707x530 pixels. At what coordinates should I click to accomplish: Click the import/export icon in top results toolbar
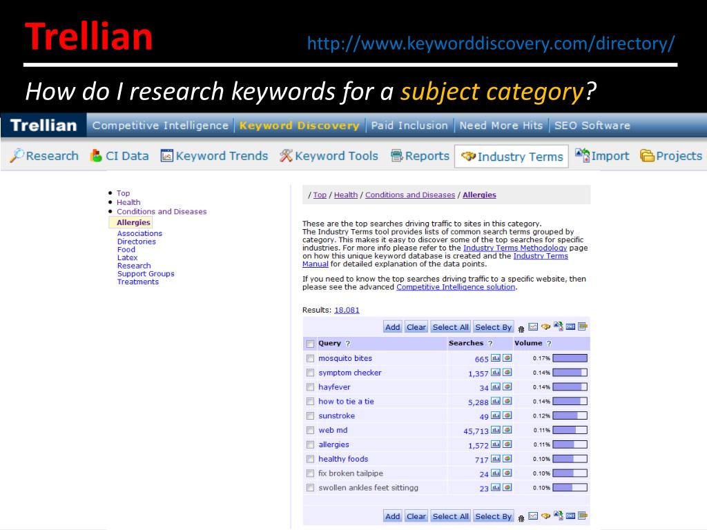pos(558,326)
